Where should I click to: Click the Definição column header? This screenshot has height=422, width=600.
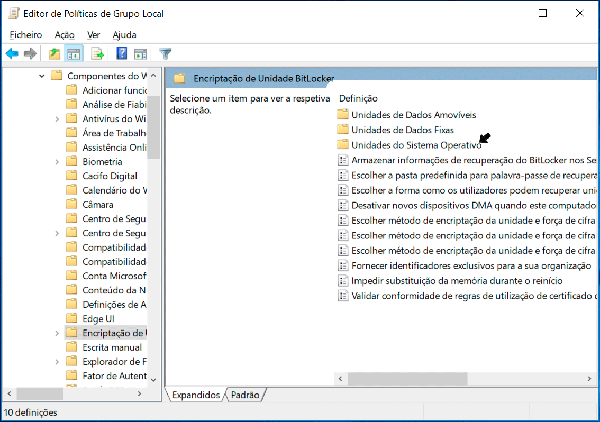click(x=358, y=98)
